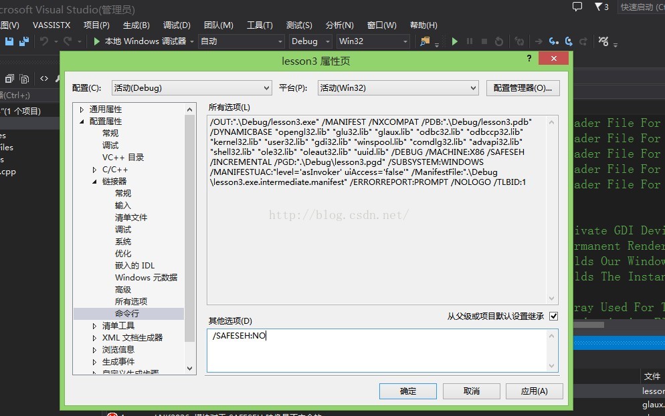Click the Stop Debugging square icon
Viewport: 665px width, 416px height.
484,41
